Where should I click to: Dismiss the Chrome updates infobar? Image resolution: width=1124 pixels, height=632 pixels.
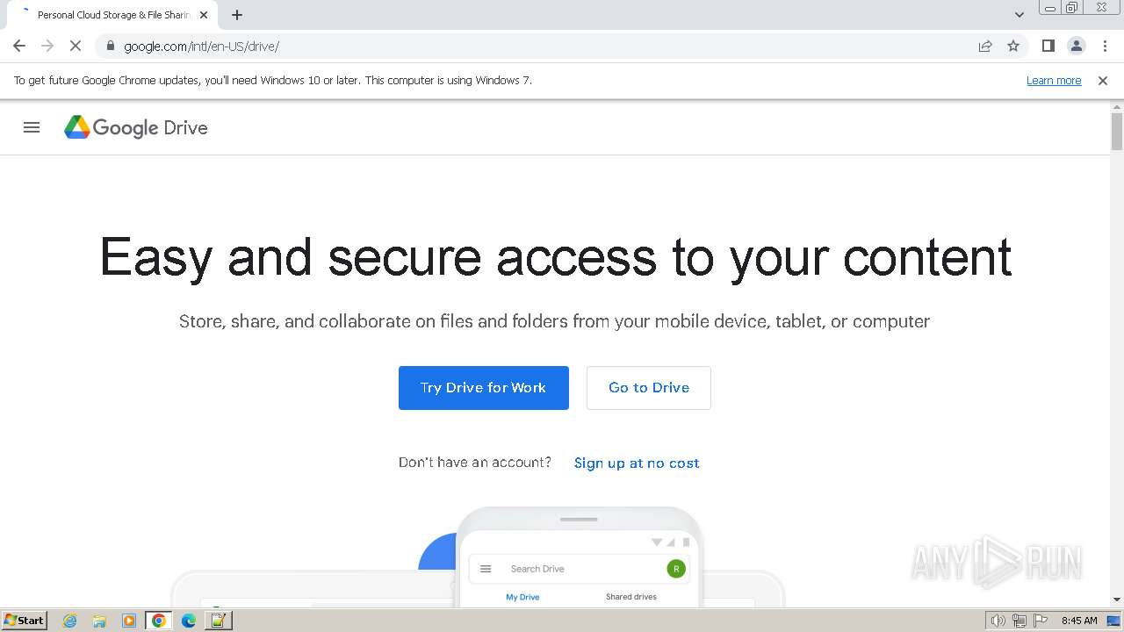click(1103, 80)
